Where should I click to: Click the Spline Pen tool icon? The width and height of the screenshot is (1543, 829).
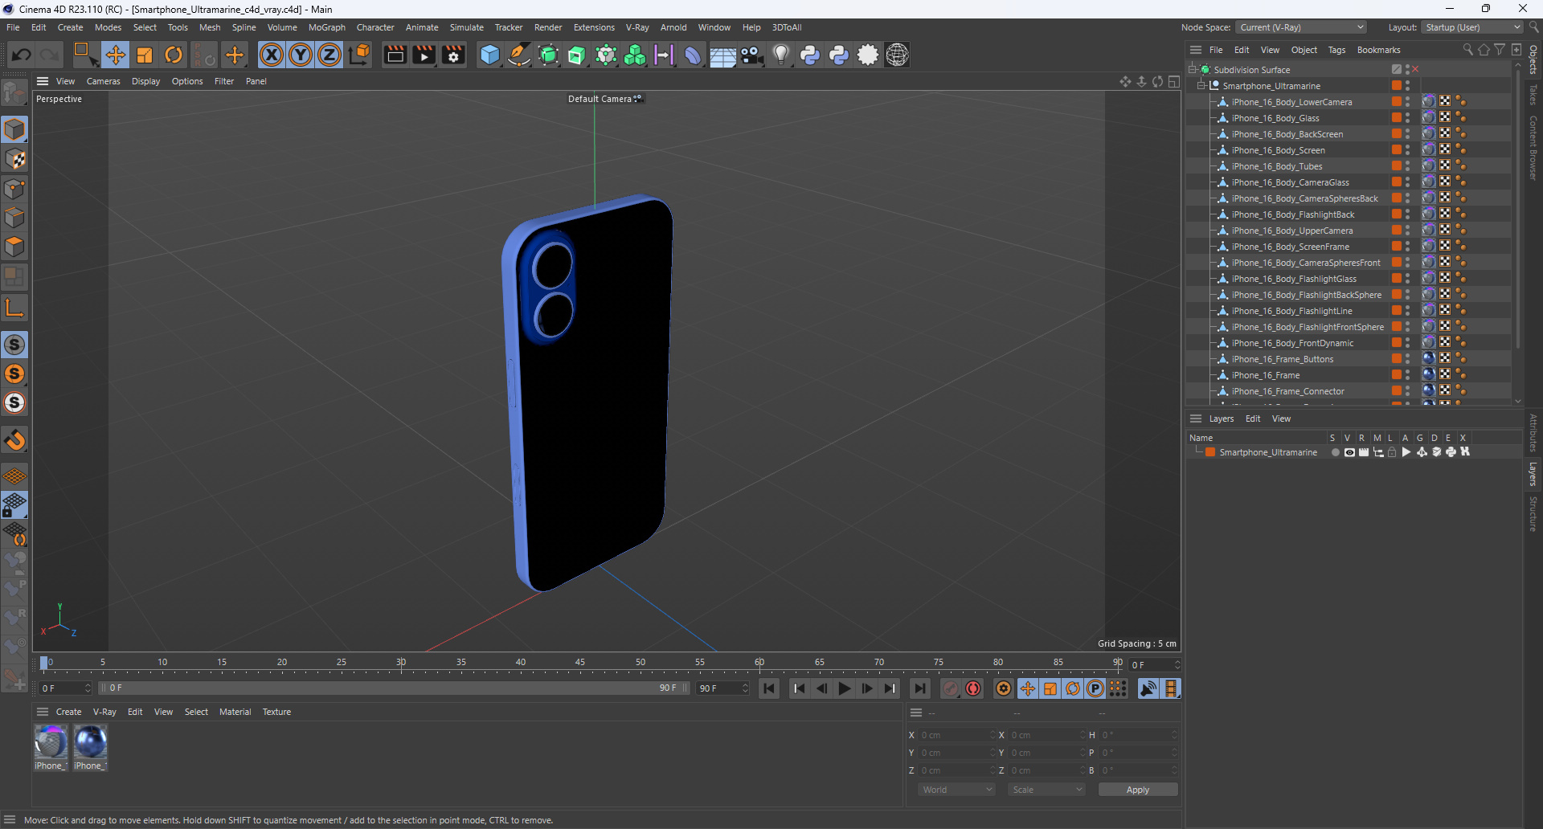click(x=519, y=55)
